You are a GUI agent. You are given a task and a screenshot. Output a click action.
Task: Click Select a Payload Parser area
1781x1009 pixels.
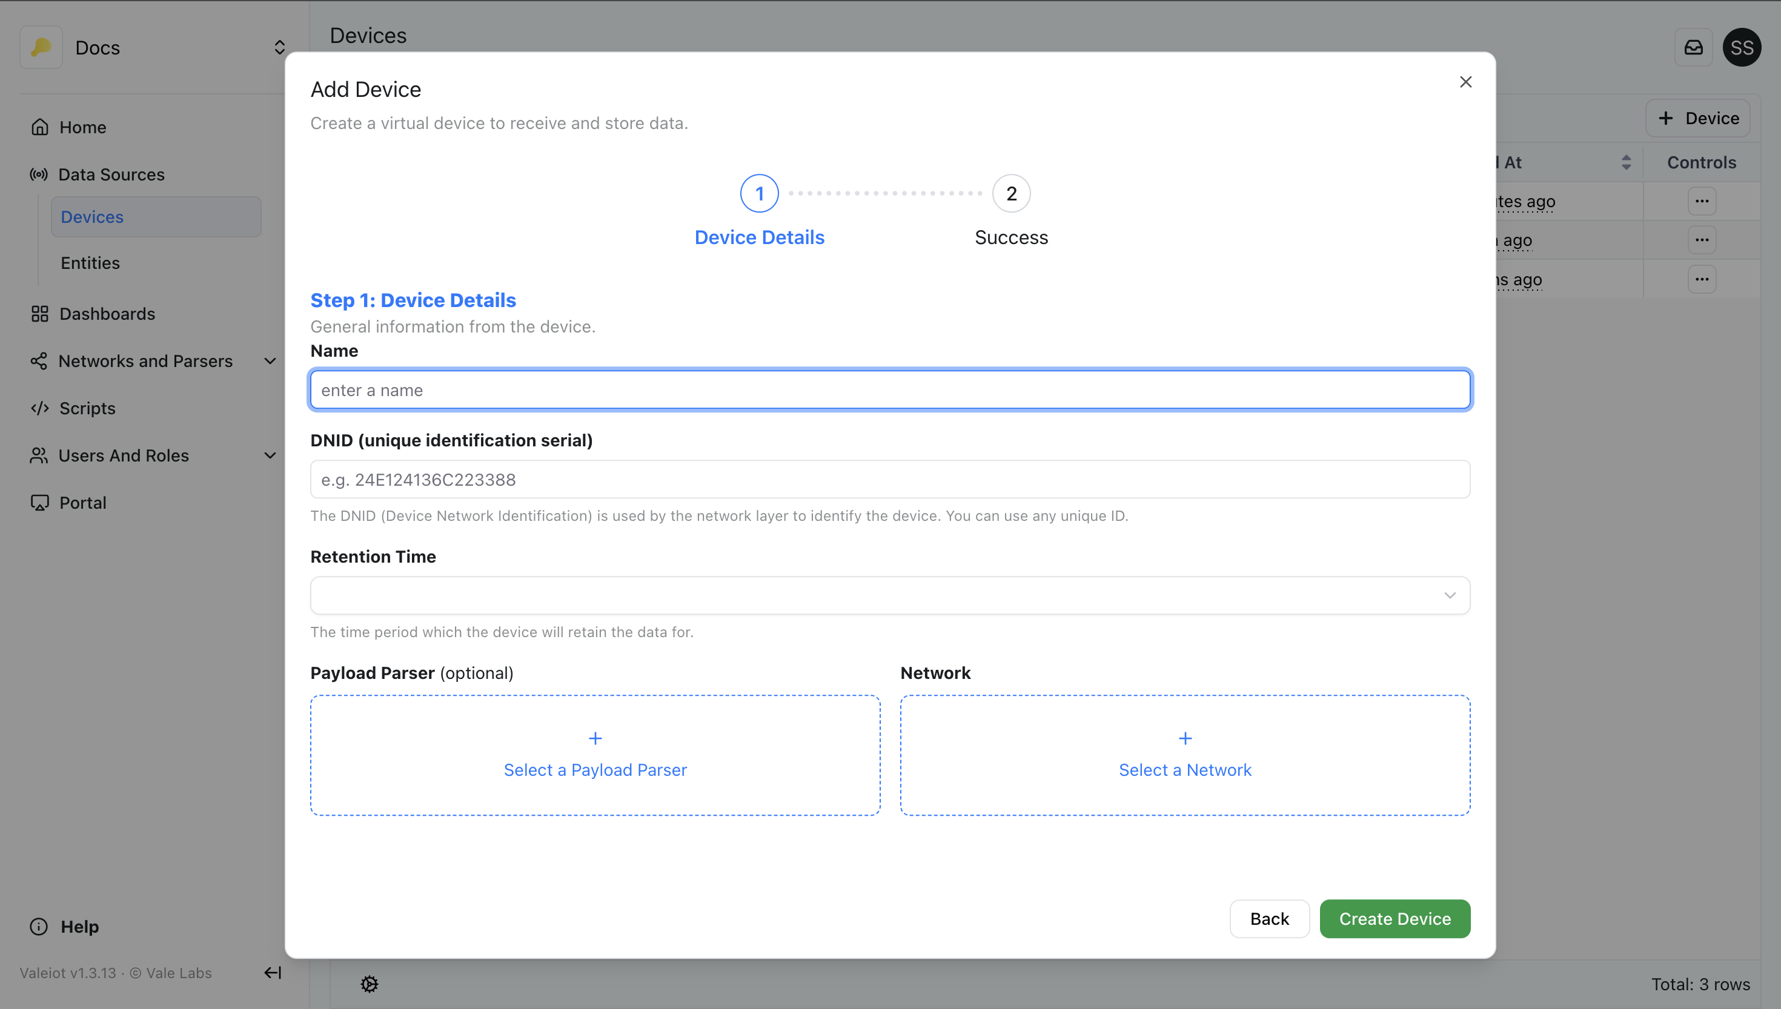pos(595,755)
